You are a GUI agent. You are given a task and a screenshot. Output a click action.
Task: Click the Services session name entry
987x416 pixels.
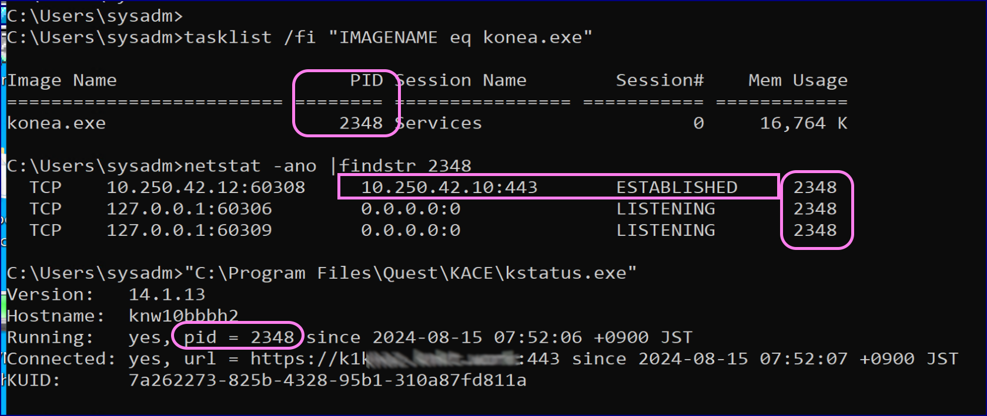439,123
